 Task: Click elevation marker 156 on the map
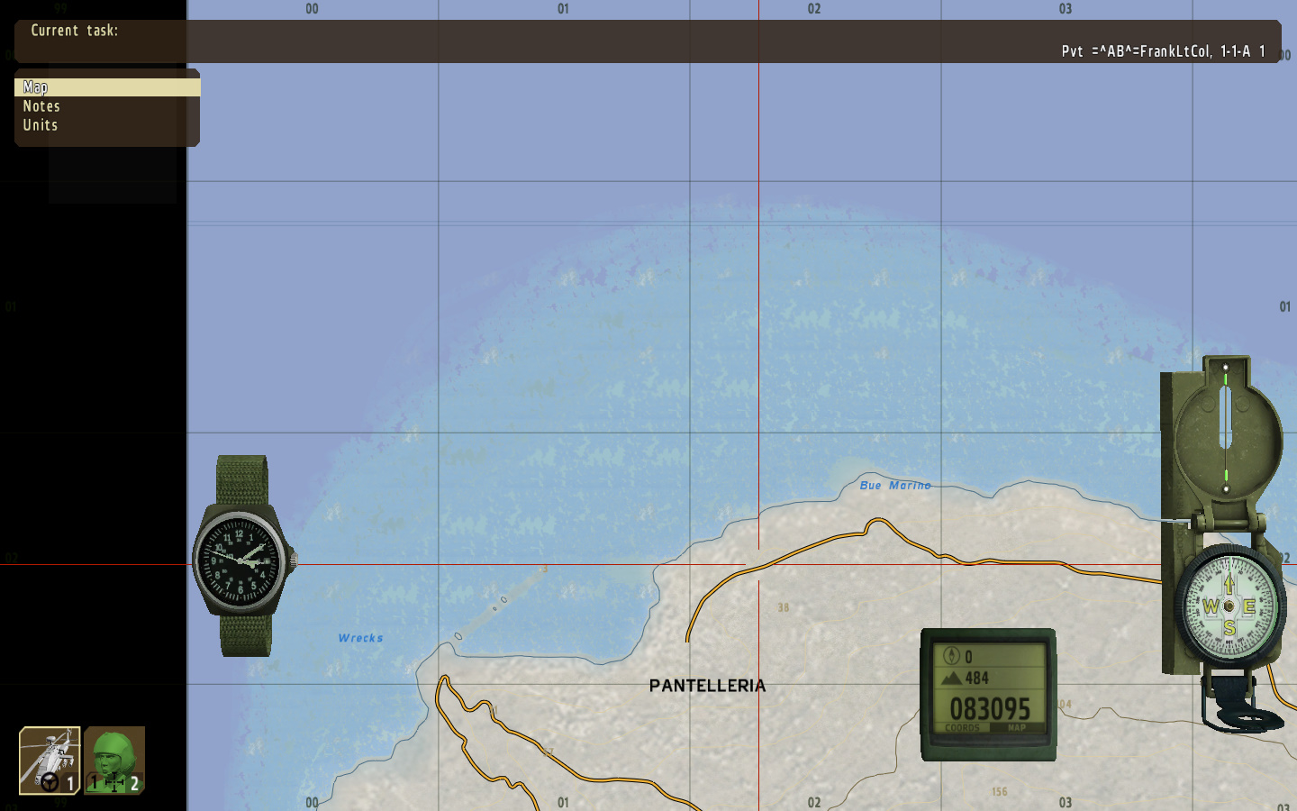1000,792
